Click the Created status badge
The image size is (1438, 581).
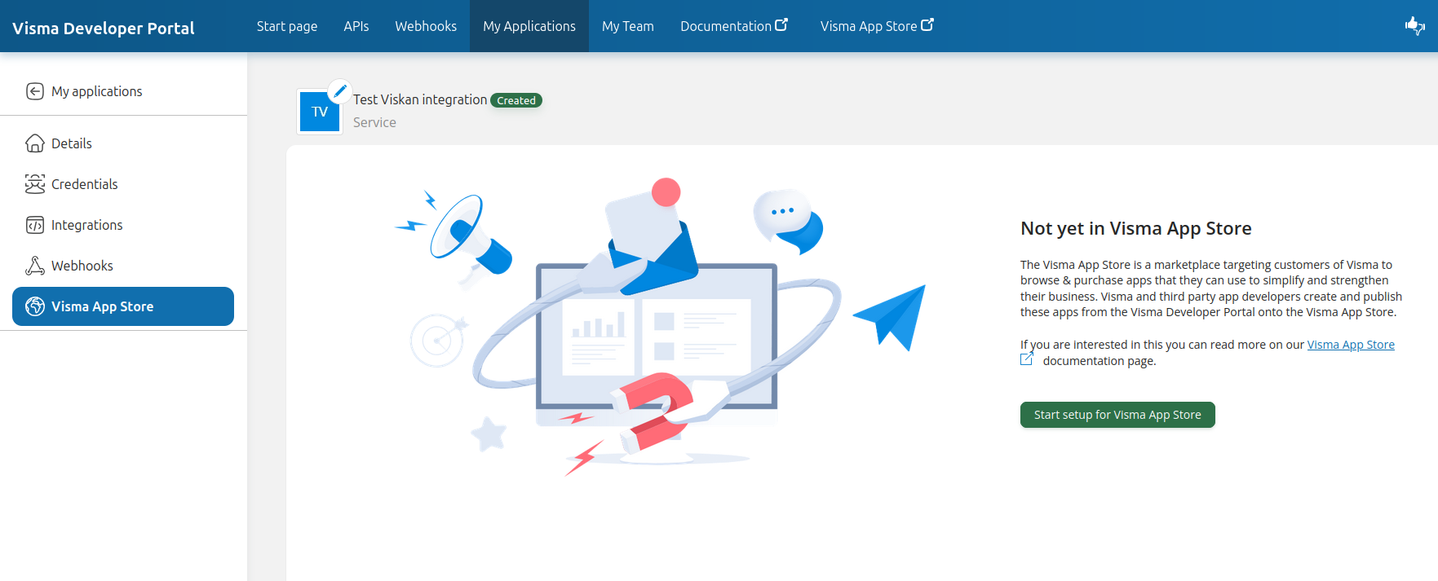(516, 100)
